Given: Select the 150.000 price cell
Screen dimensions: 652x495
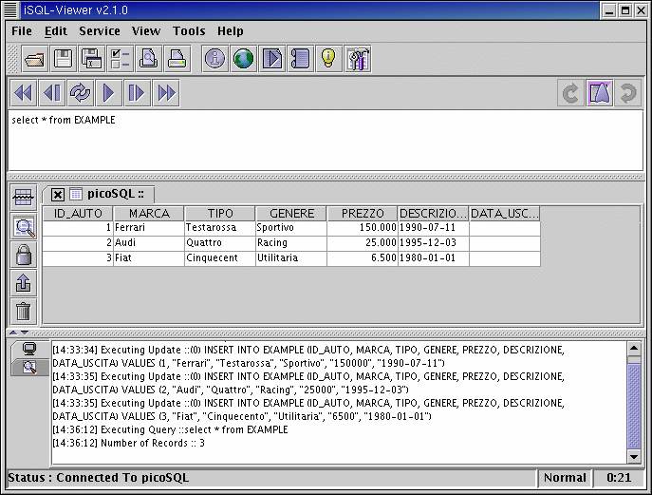Looking at the screenshot, I should coord(363,228).
